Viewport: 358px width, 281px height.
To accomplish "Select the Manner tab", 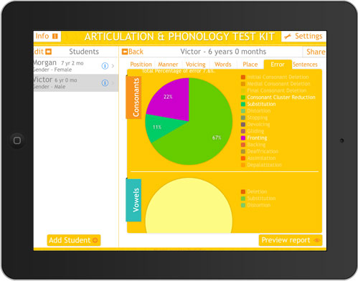I will coord(168,65).
